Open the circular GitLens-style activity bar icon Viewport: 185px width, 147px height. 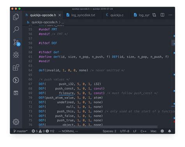(x=16, y=80)
